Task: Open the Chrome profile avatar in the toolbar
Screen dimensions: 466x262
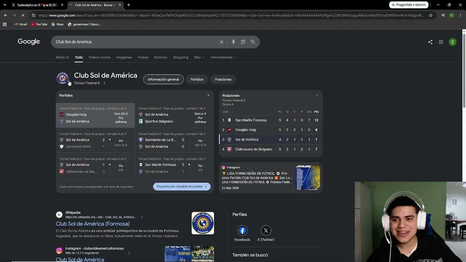Action: coord(451,15)
